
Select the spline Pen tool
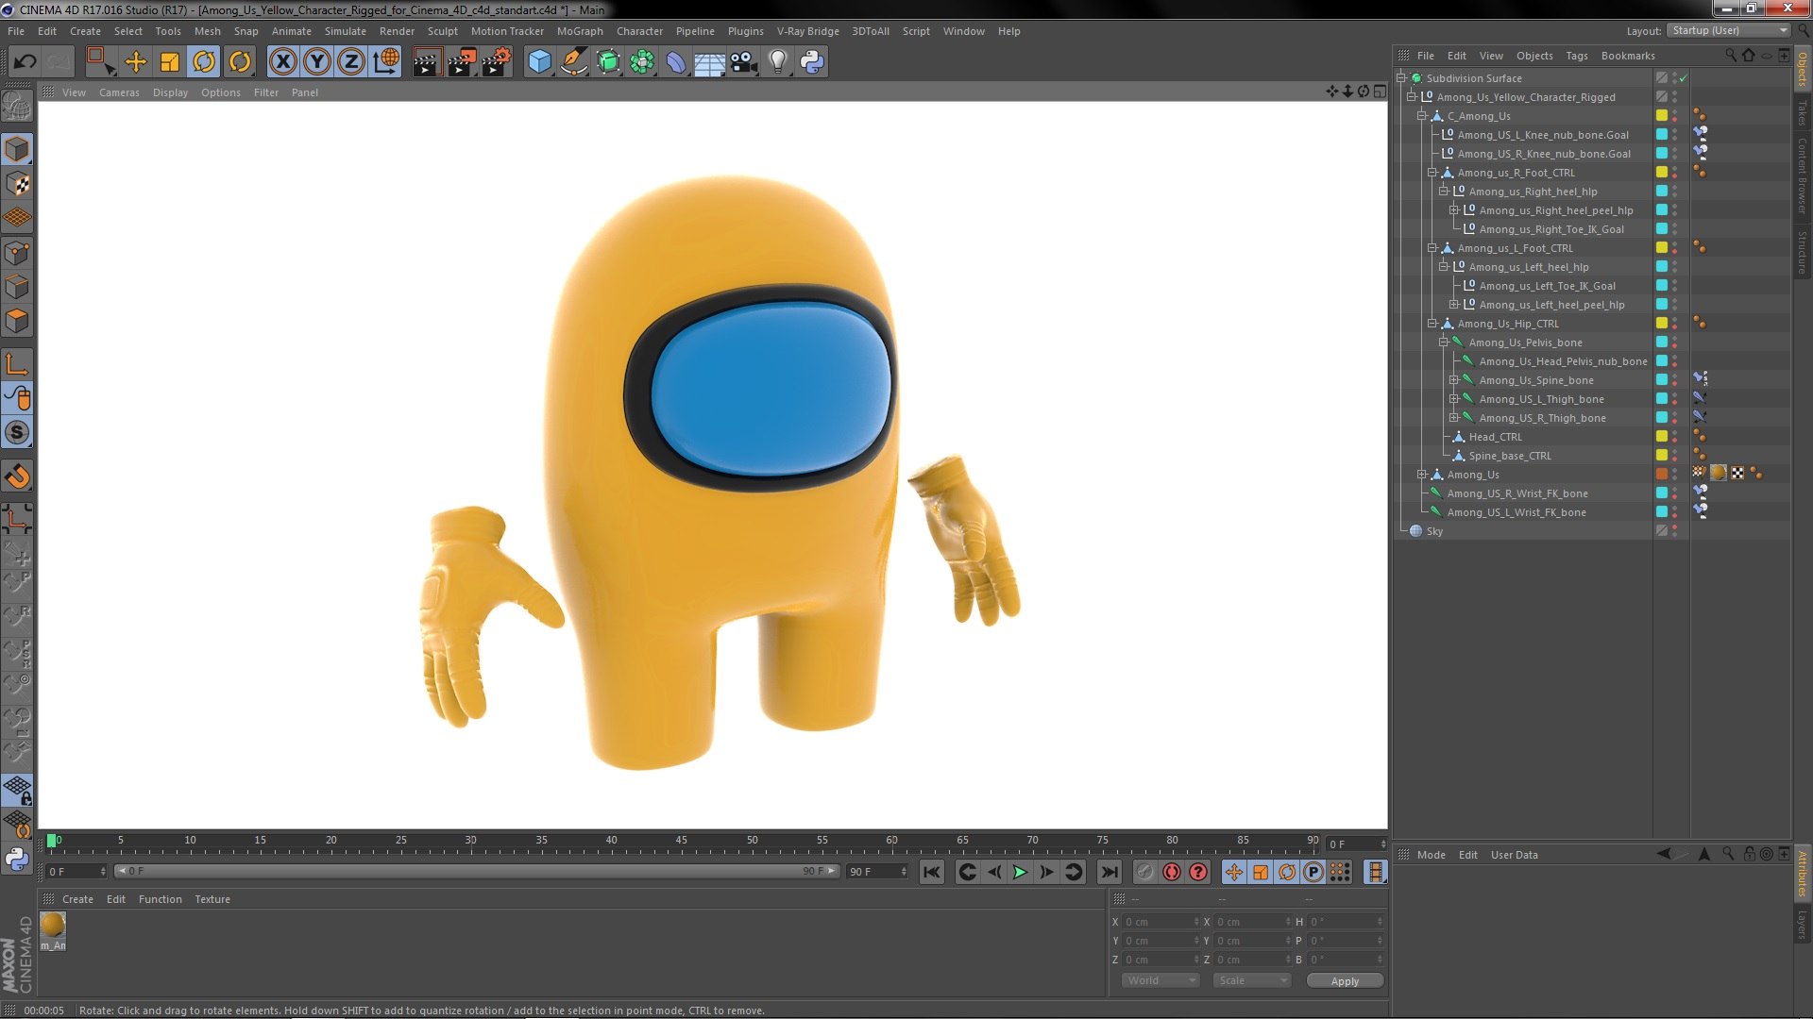point(573,62)
